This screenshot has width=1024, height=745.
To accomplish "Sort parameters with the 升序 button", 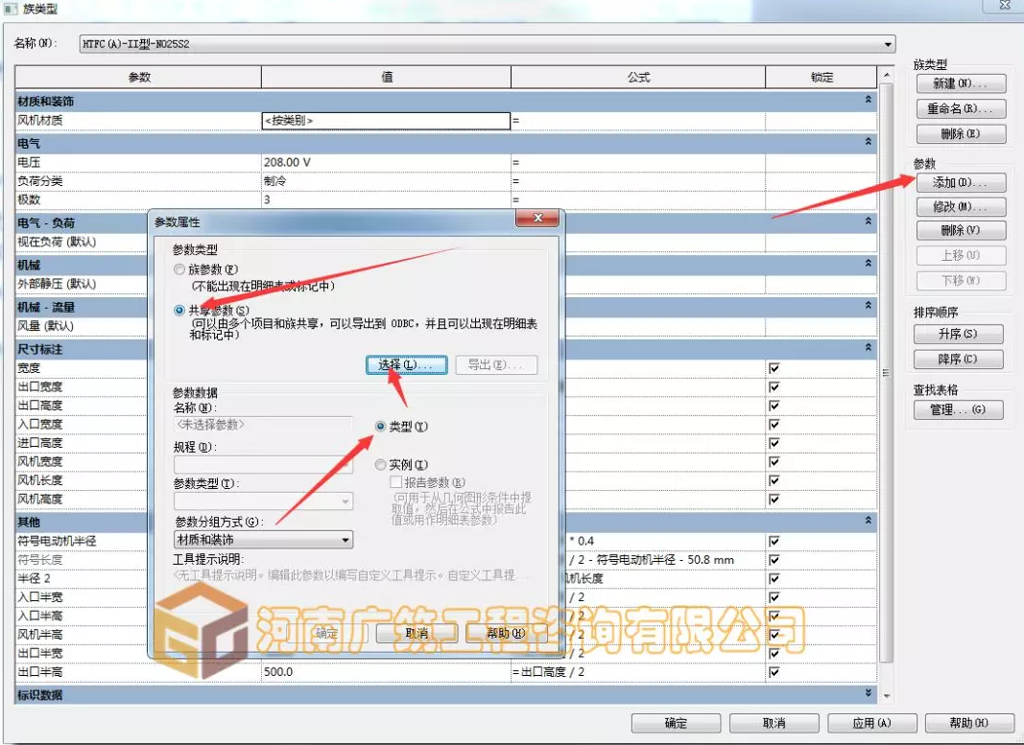I will click(959, 334).
